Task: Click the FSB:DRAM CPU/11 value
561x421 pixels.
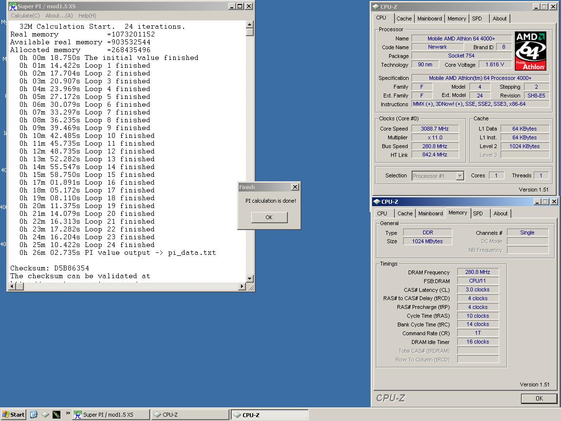Action: [x=478, y=281]
